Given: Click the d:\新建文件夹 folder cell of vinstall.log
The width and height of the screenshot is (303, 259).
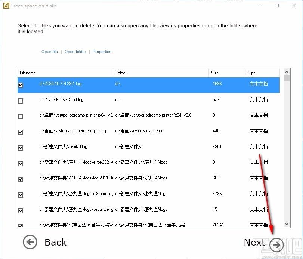Looking at the screenshot, I should 129,147.
